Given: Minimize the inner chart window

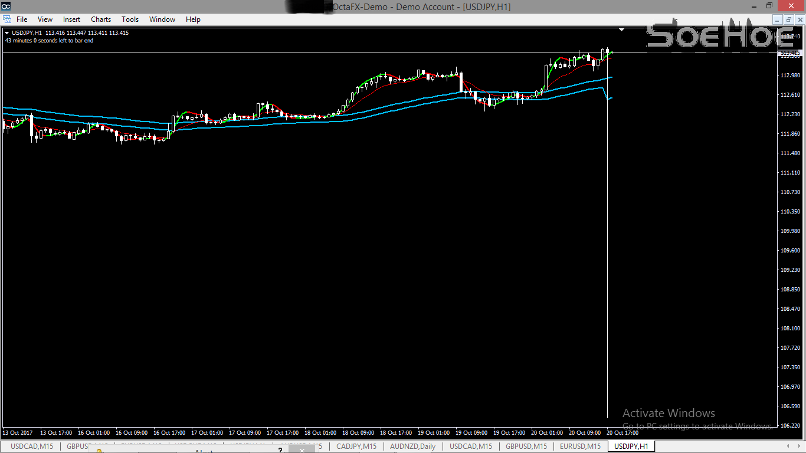Looking at the screenshot, I should coord(777,19).
